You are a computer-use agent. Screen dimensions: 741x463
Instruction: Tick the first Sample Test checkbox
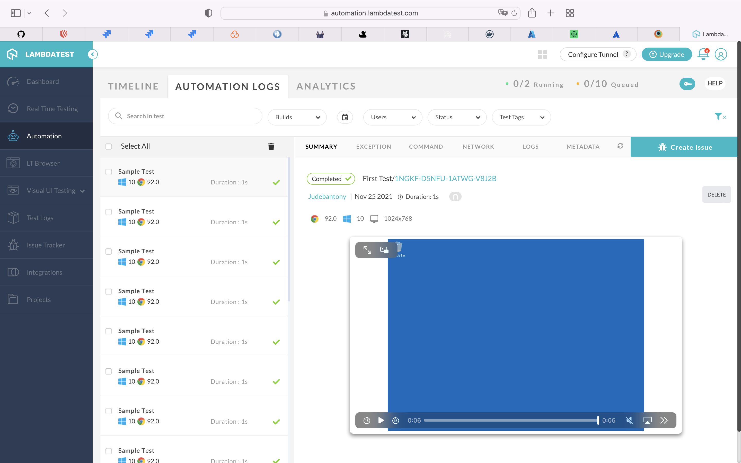[x=109, y=172]
